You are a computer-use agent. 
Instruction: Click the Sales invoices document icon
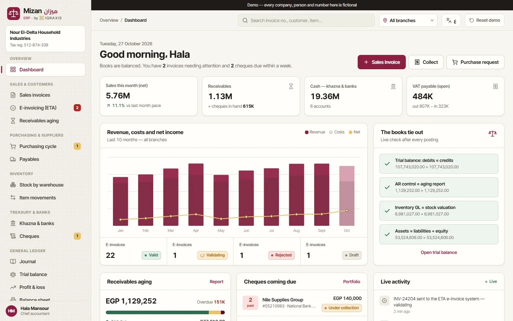coord(13,95)
